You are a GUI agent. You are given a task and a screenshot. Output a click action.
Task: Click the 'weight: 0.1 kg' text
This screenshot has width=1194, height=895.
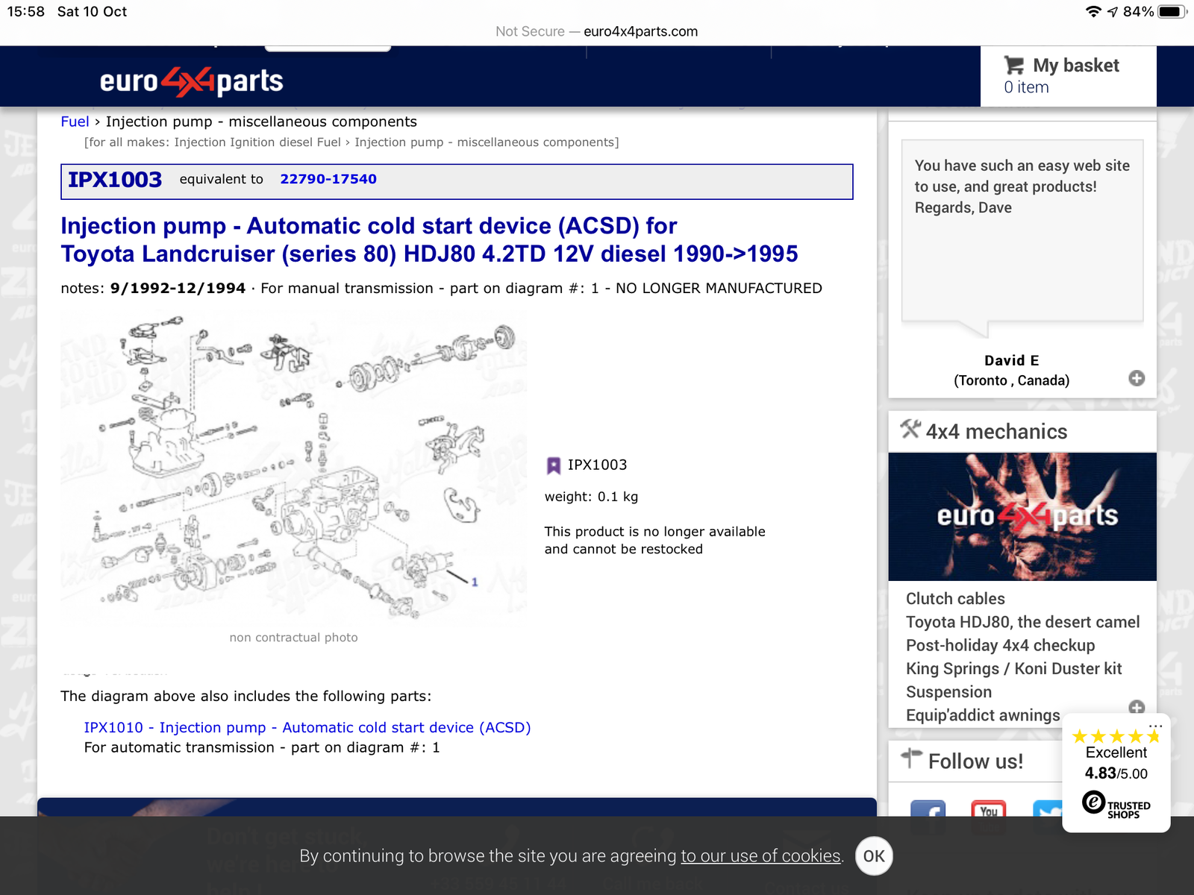(x=591, y=497)
